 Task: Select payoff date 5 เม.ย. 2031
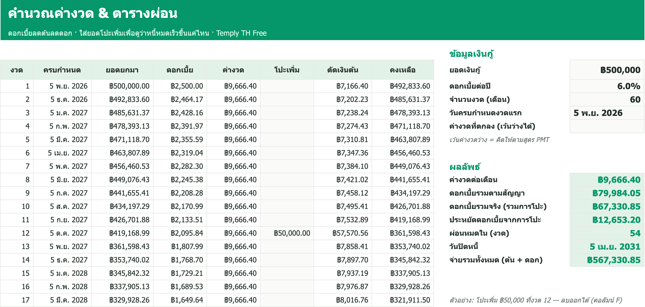607,247
